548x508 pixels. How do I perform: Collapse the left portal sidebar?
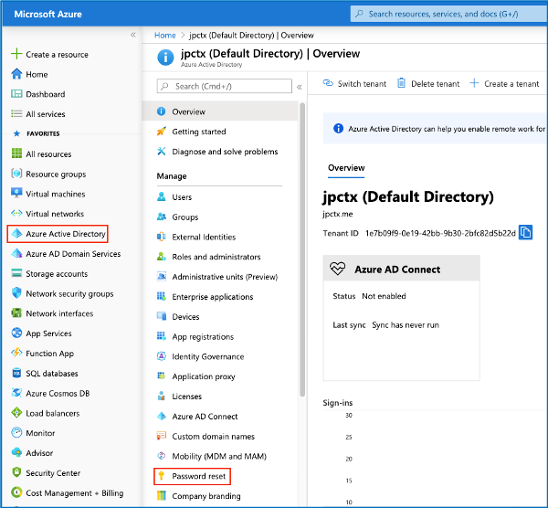click(x=133, y=35)
